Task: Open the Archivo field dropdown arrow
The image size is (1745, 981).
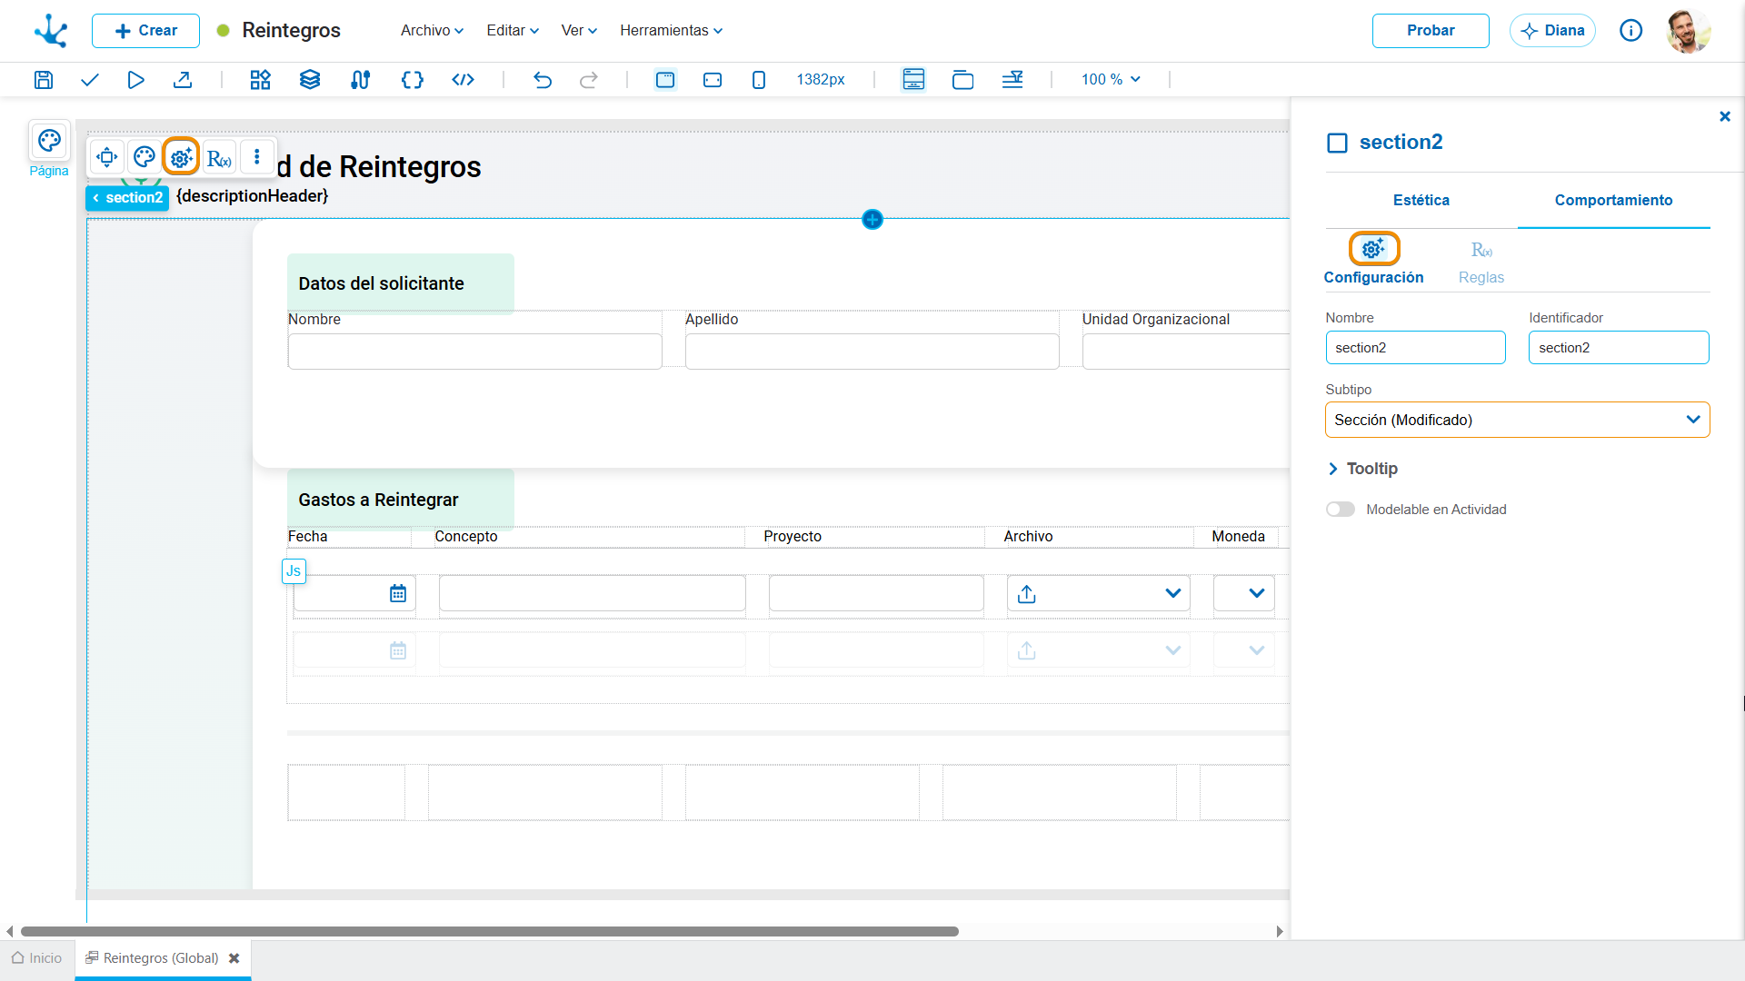Action: point(1172,594)
